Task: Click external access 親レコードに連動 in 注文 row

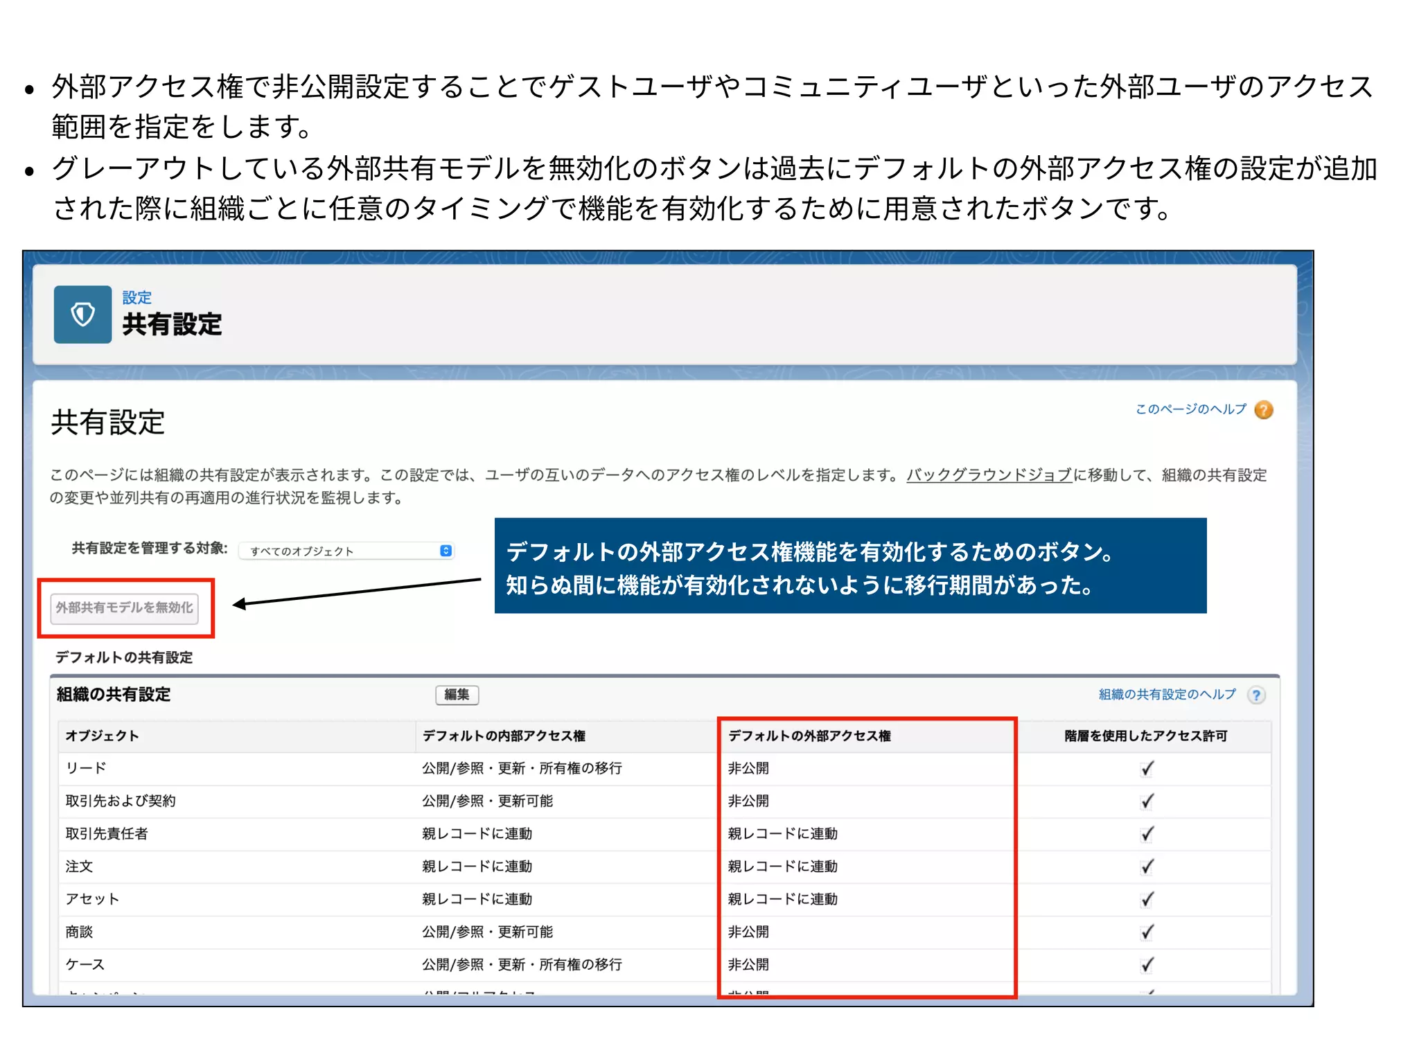Action: [x=782, y=867]
